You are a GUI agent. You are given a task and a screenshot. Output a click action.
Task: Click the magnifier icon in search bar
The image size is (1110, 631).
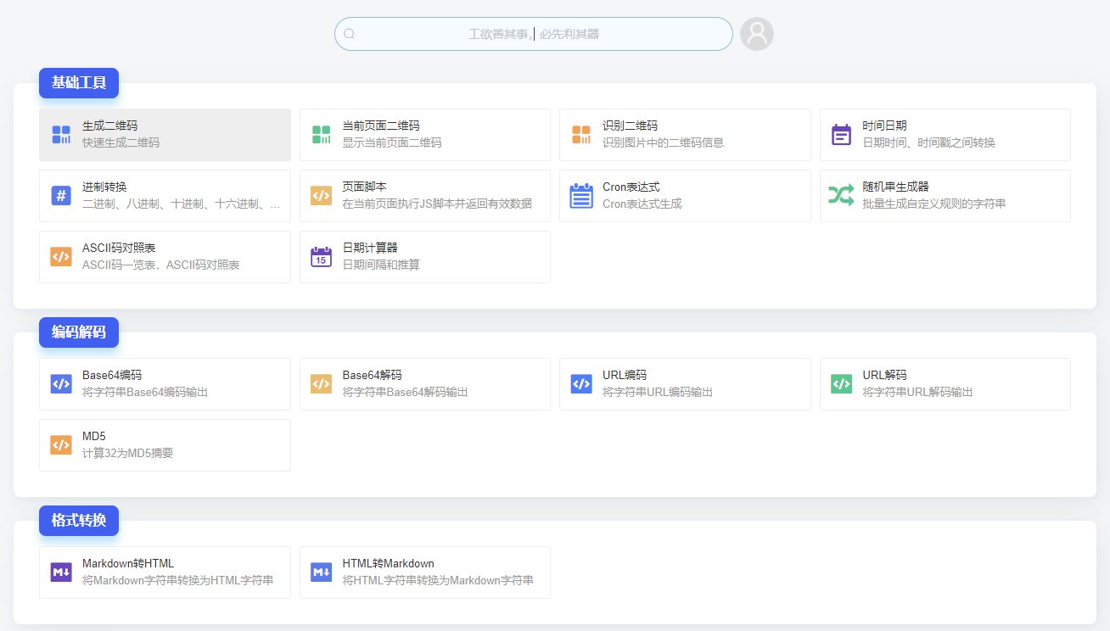[x=350, y=34]
